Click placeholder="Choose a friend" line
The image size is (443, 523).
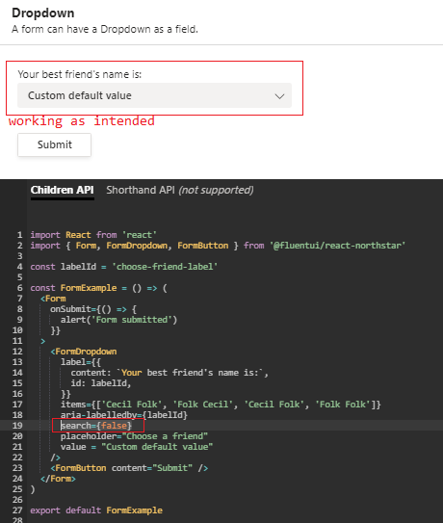pyautogui.click(x=134, y=436)
